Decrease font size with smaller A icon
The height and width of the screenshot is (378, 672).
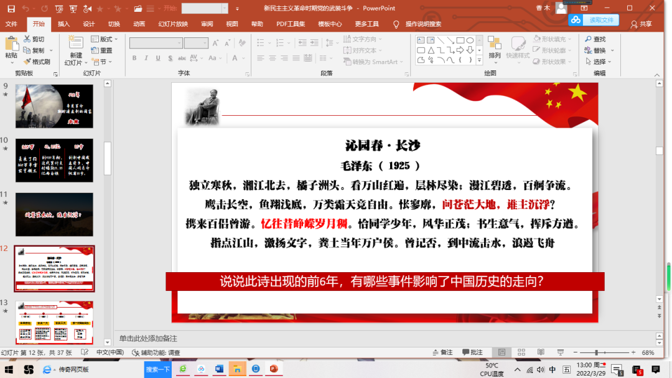pos(227,43)
